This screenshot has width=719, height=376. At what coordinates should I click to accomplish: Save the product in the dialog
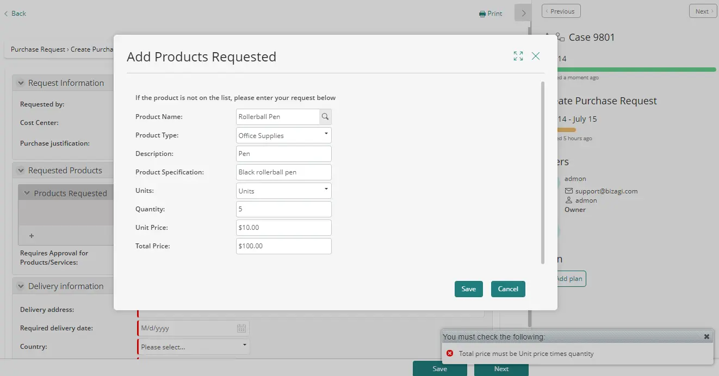469,289
